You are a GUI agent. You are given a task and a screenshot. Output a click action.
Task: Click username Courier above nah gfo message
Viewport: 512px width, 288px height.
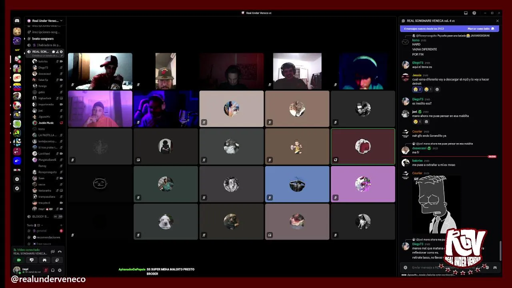pyautogui.click(x=417, y=131)
